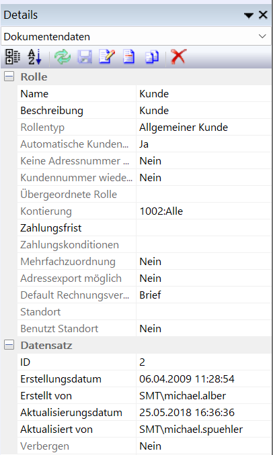Open the Dokumentendaten dropdown
273x455 pixels.
point(136,36)
